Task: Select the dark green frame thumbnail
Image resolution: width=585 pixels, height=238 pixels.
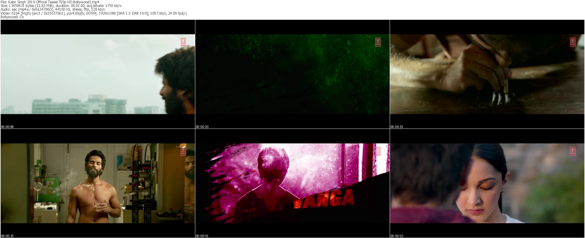Action: click(292, 74)
